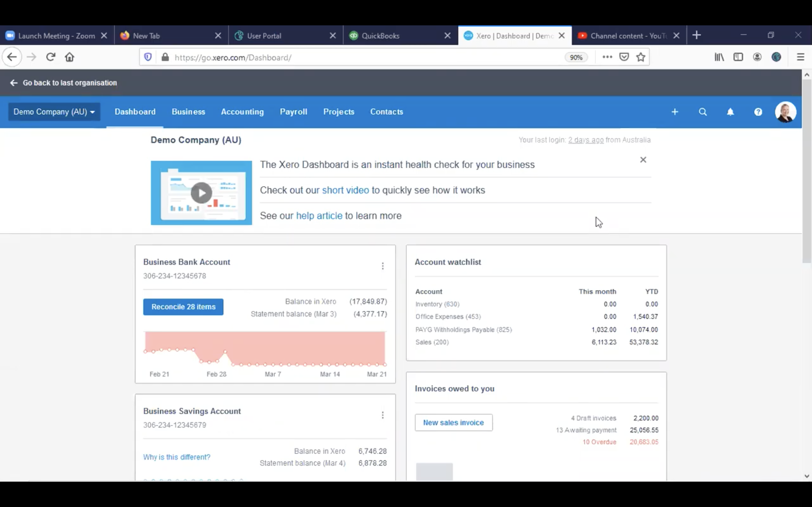Click Reconcile 28 items button
This screenshot has width=812, height=507.
coord(183,307)
